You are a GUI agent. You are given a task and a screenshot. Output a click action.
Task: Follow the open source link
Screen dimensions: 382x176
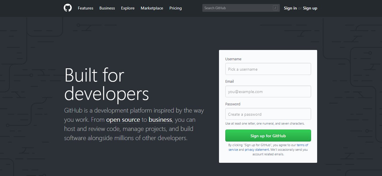123,120
